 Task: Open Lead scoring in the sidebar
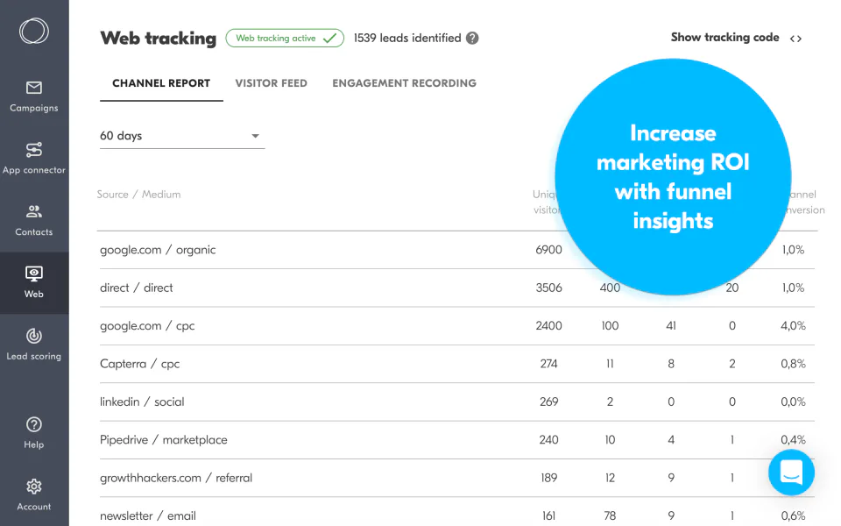point(34,345)
